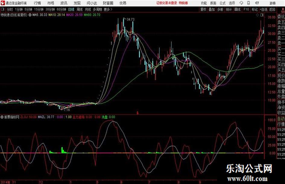Open the mobile phone icon in title bar
The image size is (285, 184).
coord(249,3)
